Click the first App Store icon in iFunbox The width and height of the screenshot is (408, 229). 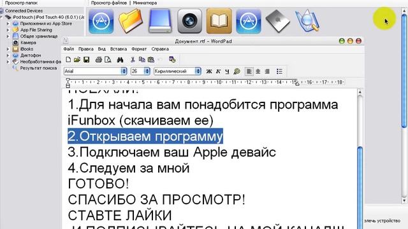point(101,21)
